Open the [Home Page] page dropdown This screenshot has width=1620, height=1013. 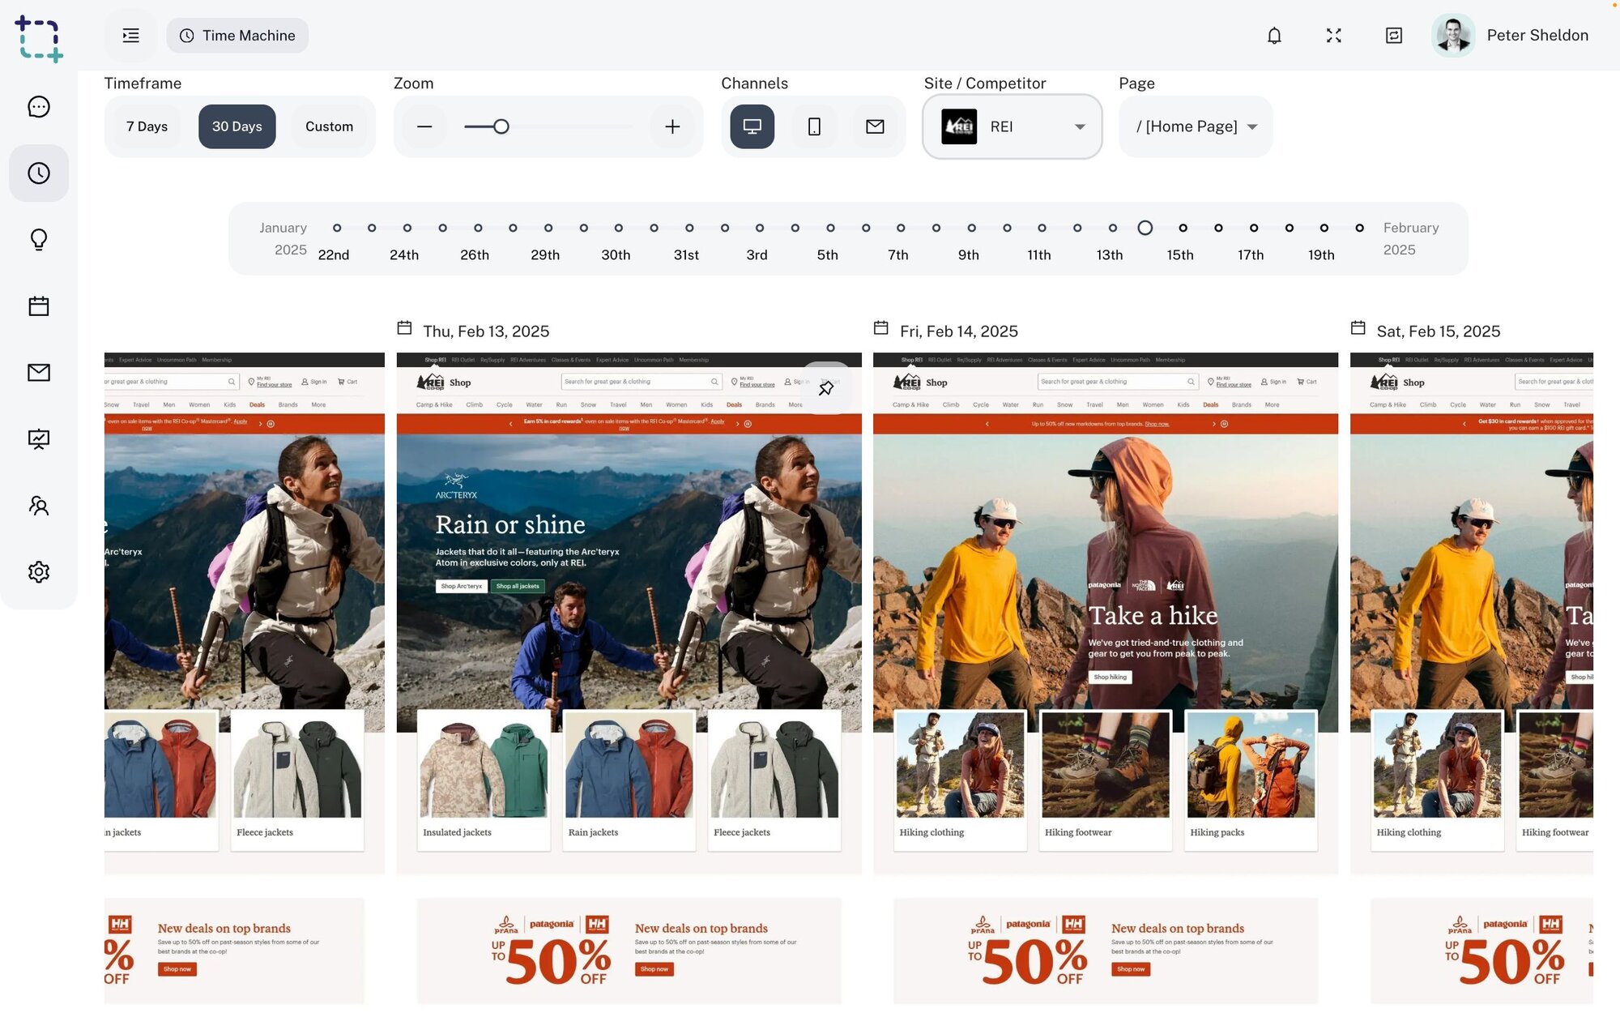point(1196,126)
